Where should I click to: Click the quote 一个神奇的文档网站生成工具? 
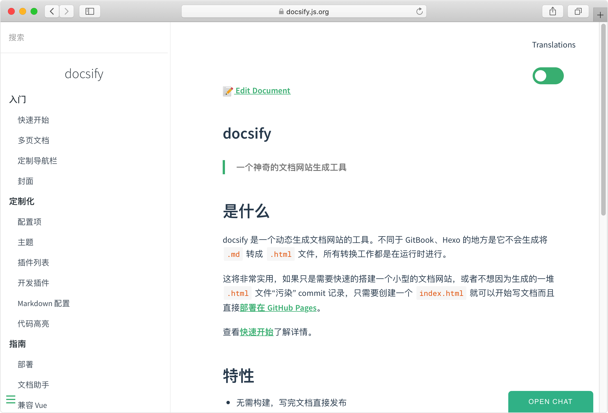click(291, 167)
